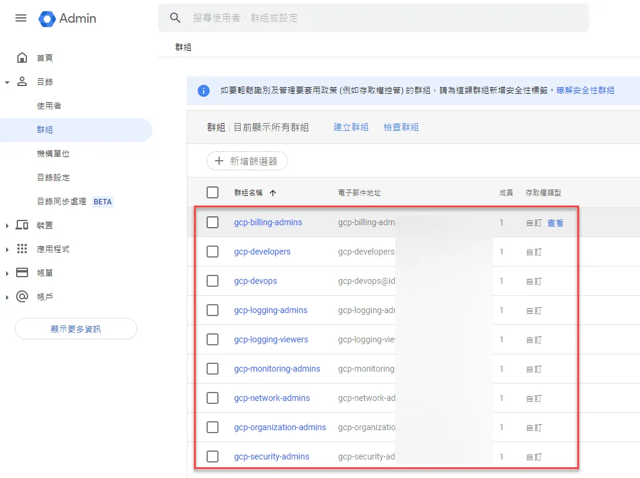Click the sort arrow next to 群組名稱

(273, 193)
